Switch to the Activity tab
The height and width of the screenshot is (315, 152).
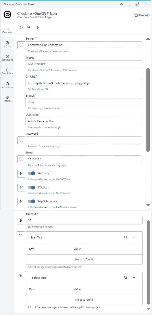pyautogui.click(x=7, y=44)
